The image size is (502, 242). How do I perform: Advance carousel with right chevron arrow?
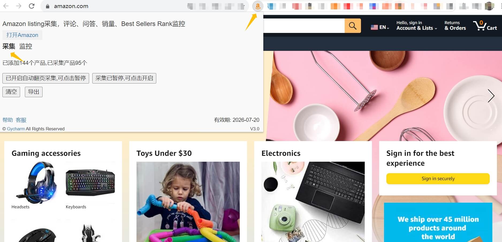[491, 96]
